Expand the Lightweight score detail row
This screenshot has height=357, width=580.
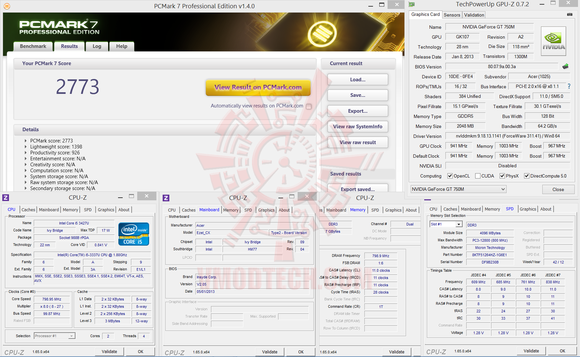[26, 147]
